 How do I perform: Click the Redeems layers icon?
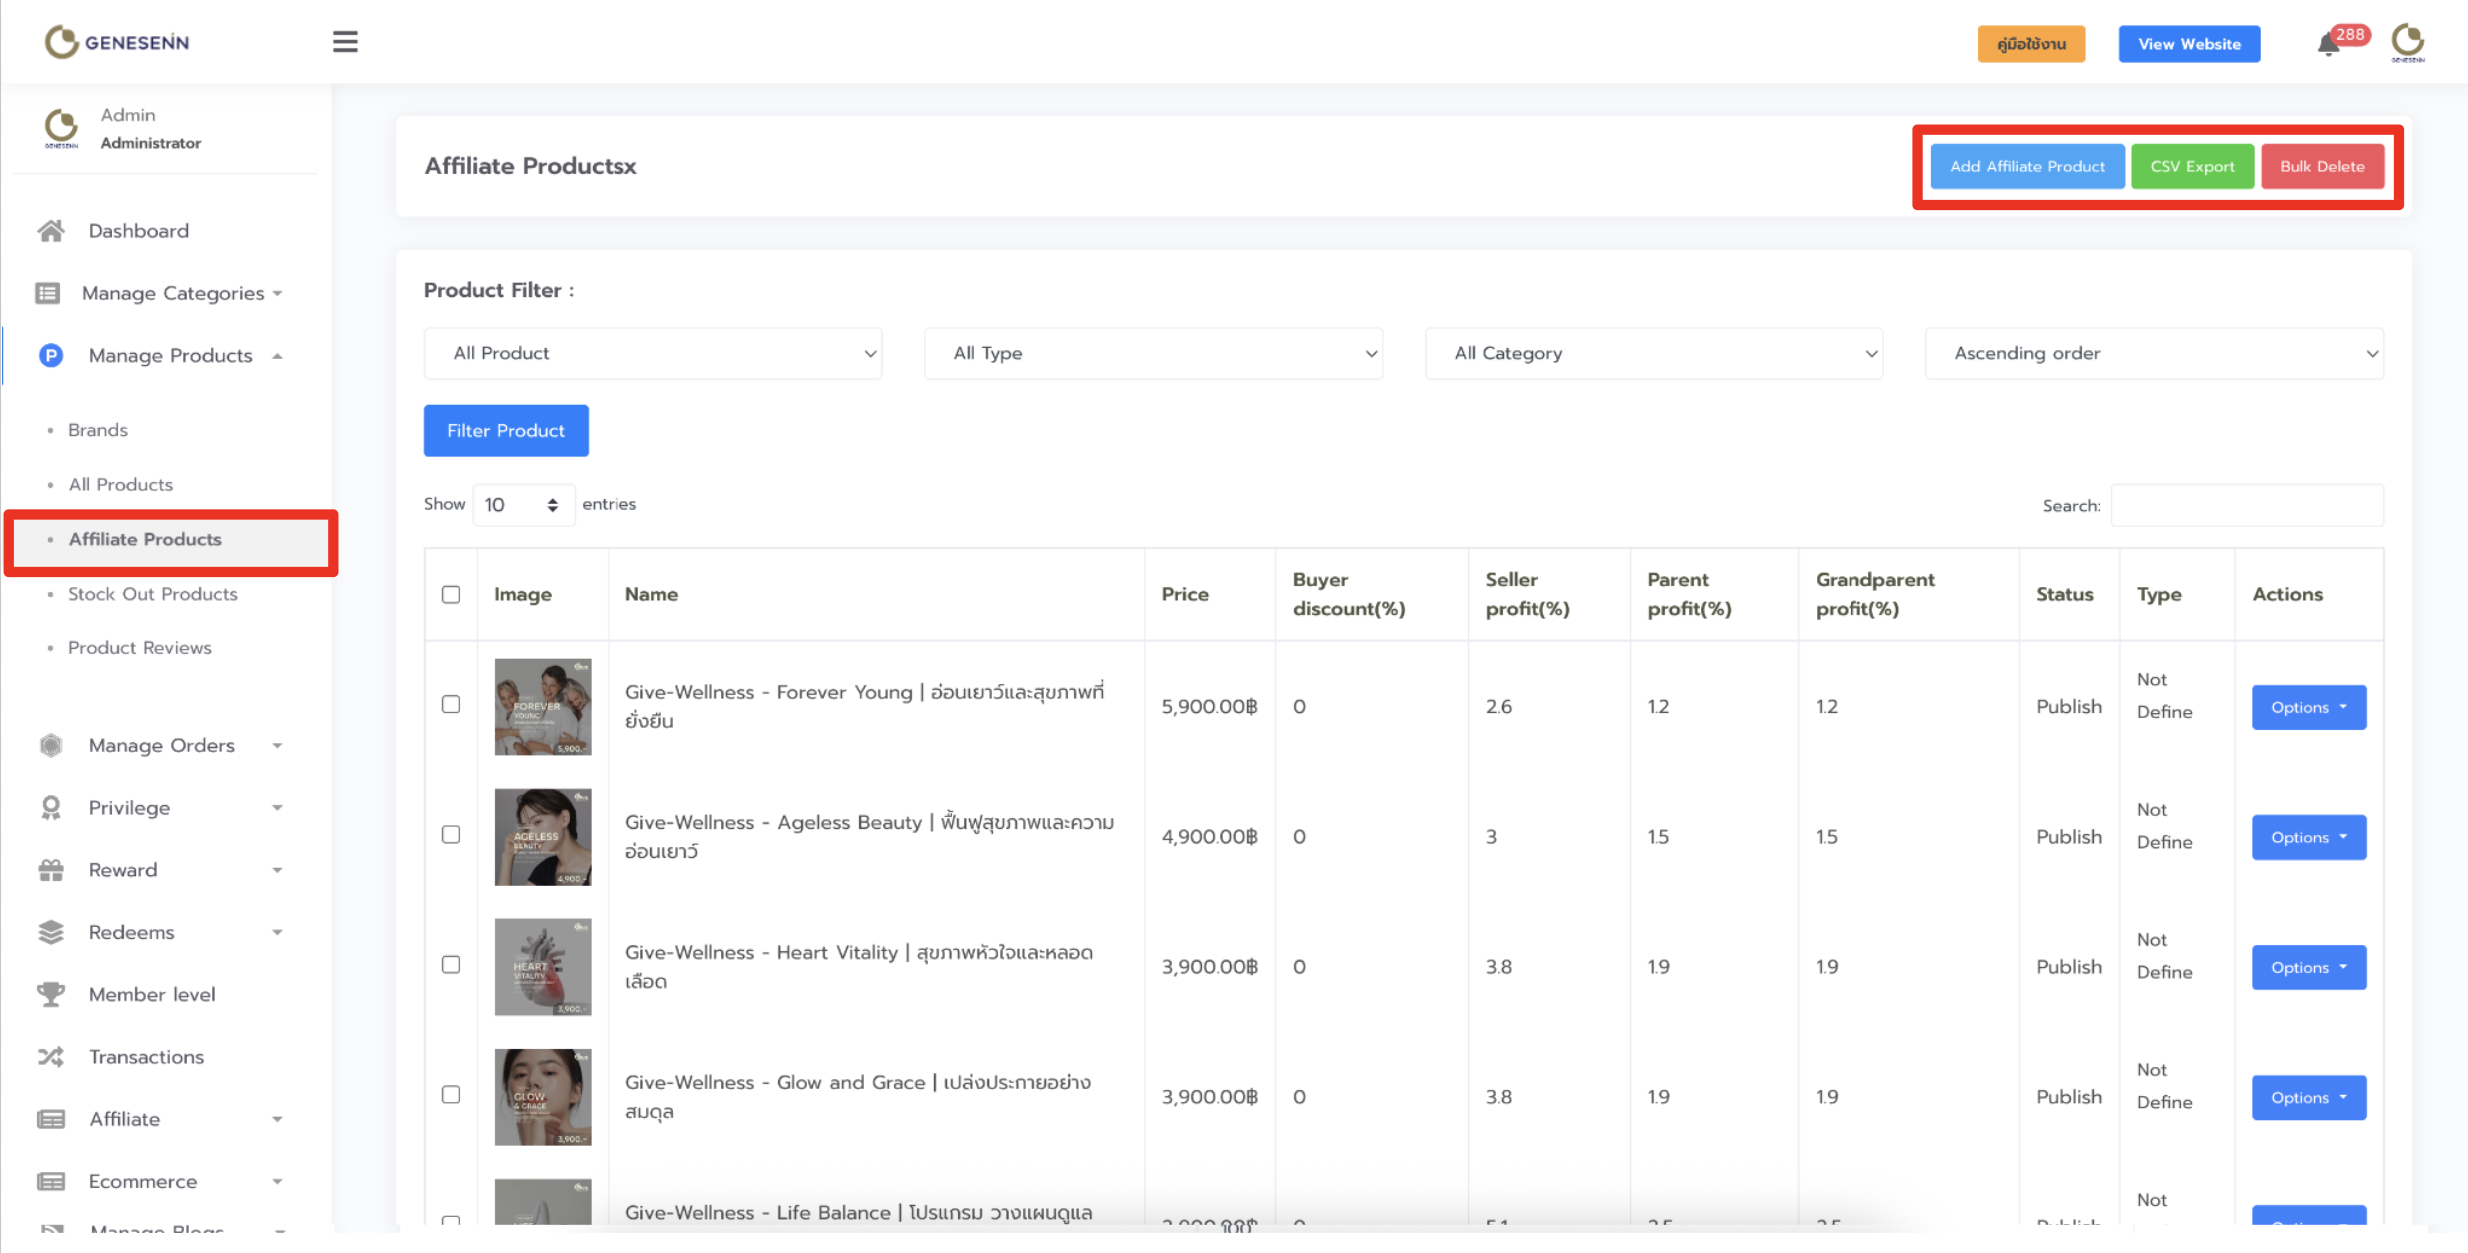tap(51, 932)
